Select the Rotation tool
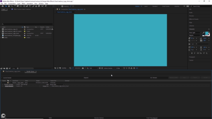The height and width of the screenshot is (119, 212). point(15,6)
